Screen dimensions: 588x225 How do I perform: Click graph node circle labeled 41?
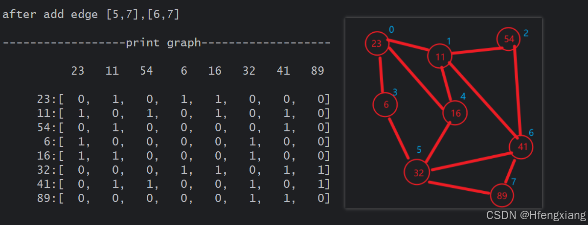coord(521,146)
